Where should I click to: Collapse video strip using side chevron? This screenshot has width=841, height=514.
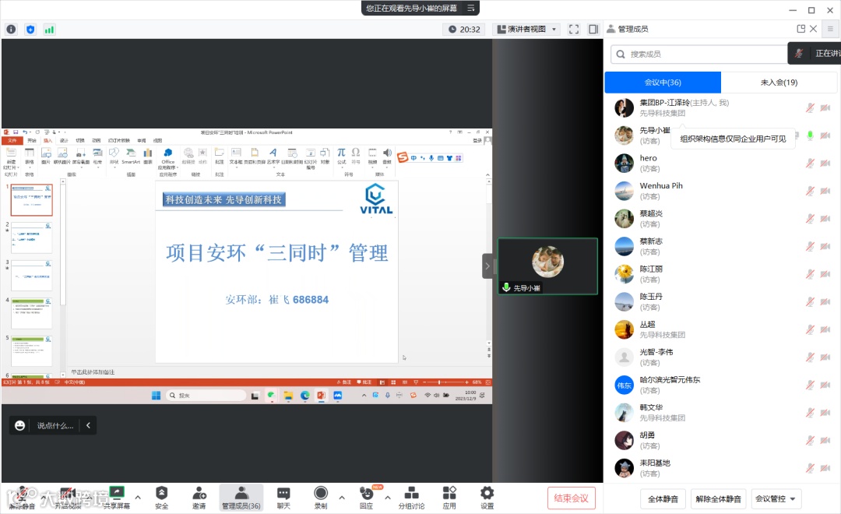tap(487, 266)
